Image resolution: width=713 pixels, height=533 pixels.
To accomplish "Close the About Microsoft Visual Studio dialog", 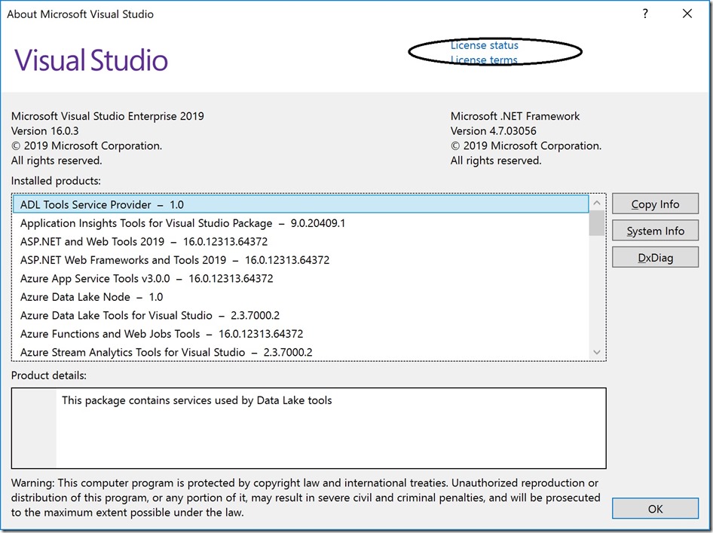I will tap(687, 14).
